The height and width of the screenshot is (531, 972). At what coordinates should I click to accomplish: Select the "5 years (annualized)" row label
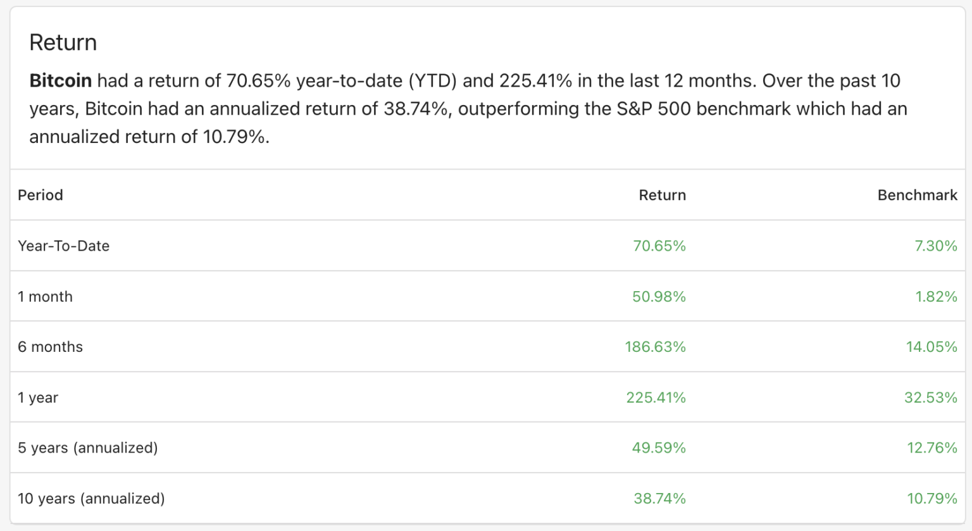pyautogui.click(x=87, y=448)
